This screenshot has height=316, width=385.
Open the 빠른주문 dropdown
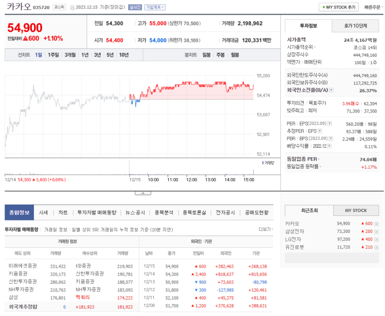tap(374, 7)
